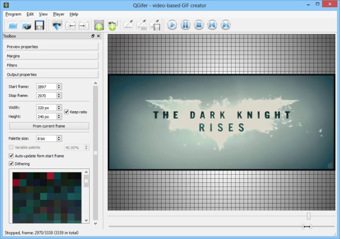Open the Player menu
This screenshot has width=340, height=239.
(59, 14)
